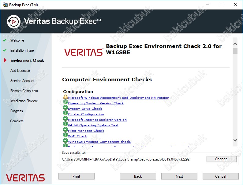Minimize the Backup Exec window
This screenshot has height=185, width=243.
208,5
